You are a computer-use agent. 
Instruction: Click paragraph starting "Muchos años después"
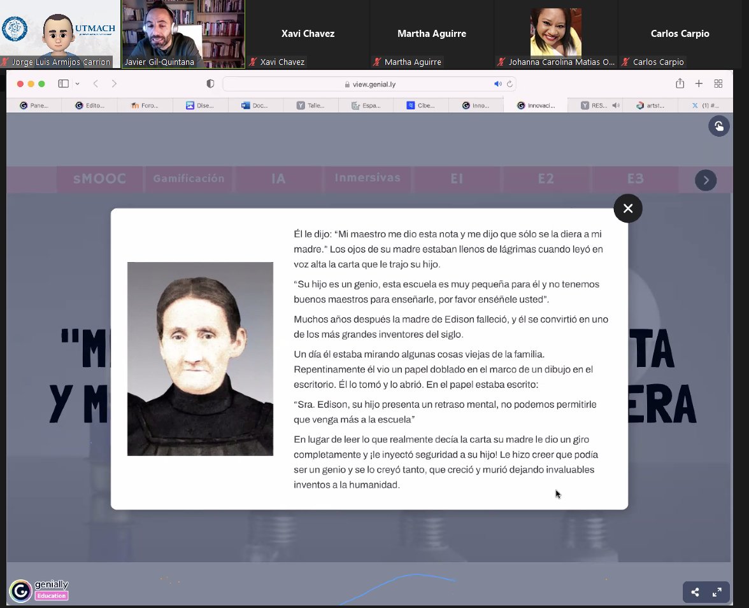point(451,327)
